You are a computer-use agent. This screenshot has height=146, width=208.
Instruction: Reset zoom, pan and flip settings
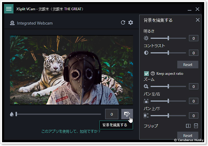coord(188,135)
